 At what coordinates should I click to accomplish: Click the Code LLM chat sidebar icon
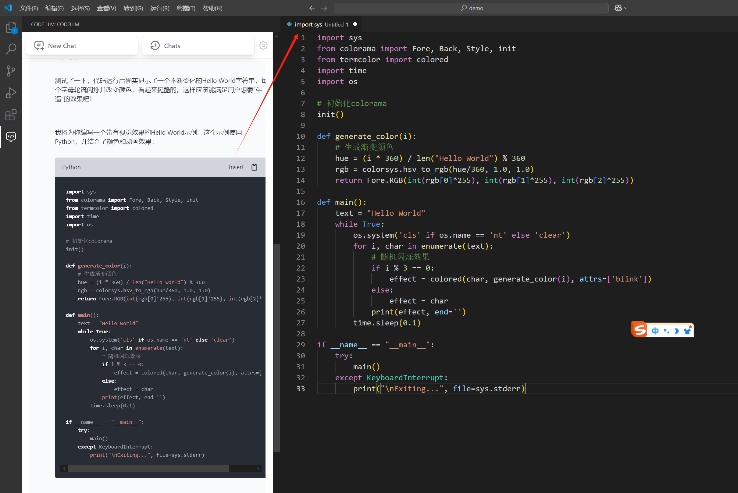point(11,137)
